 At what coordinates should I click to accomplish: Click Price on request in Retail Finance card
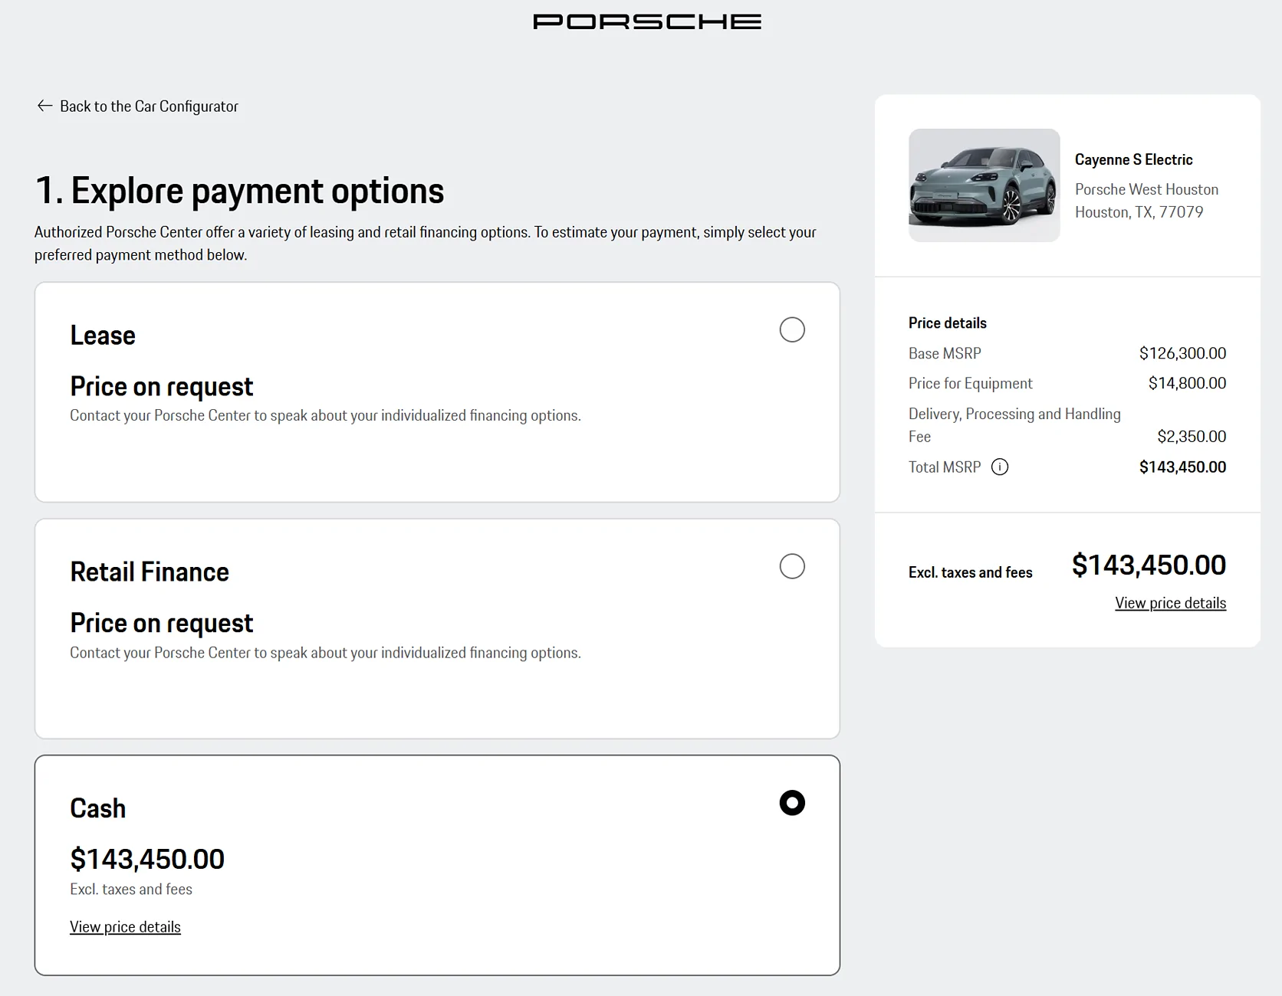161,624
